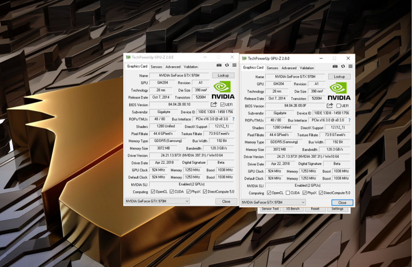Click Memory Size 3072 MB in right window
The width and height of the screenshot is (413, 267).
point(280,149)
